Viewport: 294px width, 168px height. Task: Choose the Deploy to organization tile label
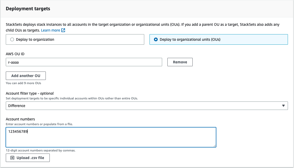coord(35,39)
